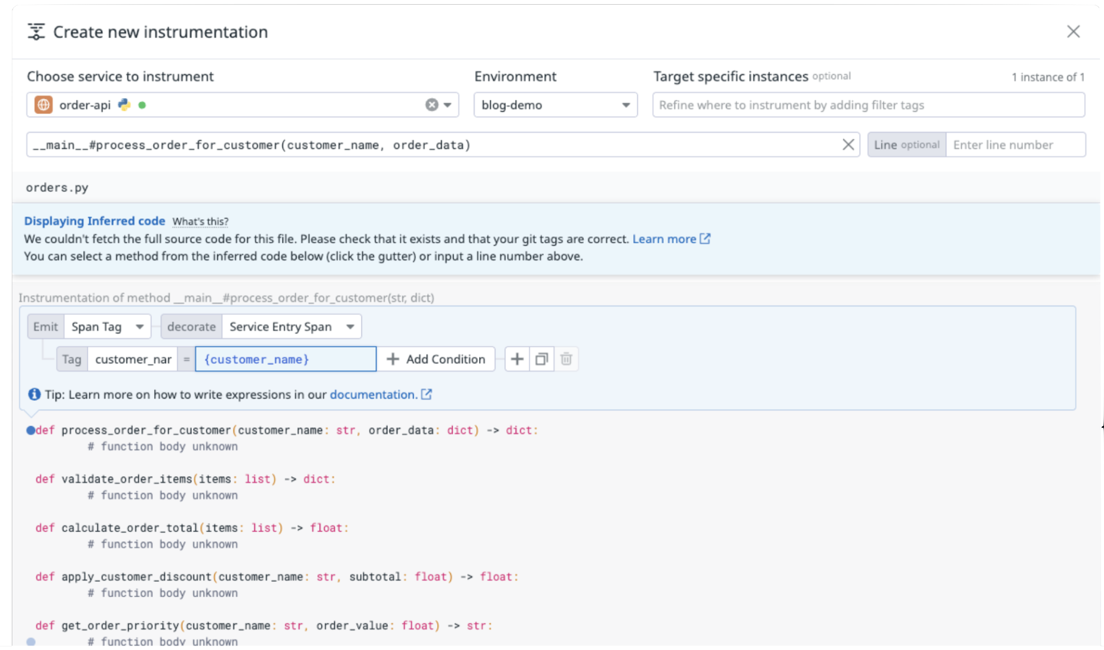Image resolution: width=1104 pixels, height=650 pixels.
Task: Click the tip info icon
Action: 35,394
